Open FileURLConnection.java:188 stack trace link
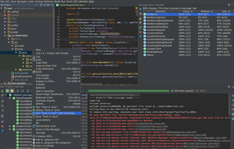Image resolution: width=234 pixels, height=149 pixels. click(x=189, y=135)
